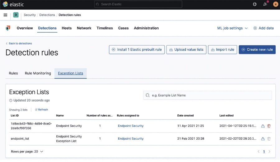Open the user avatar menu
The image size is (280, 162).
275,4
